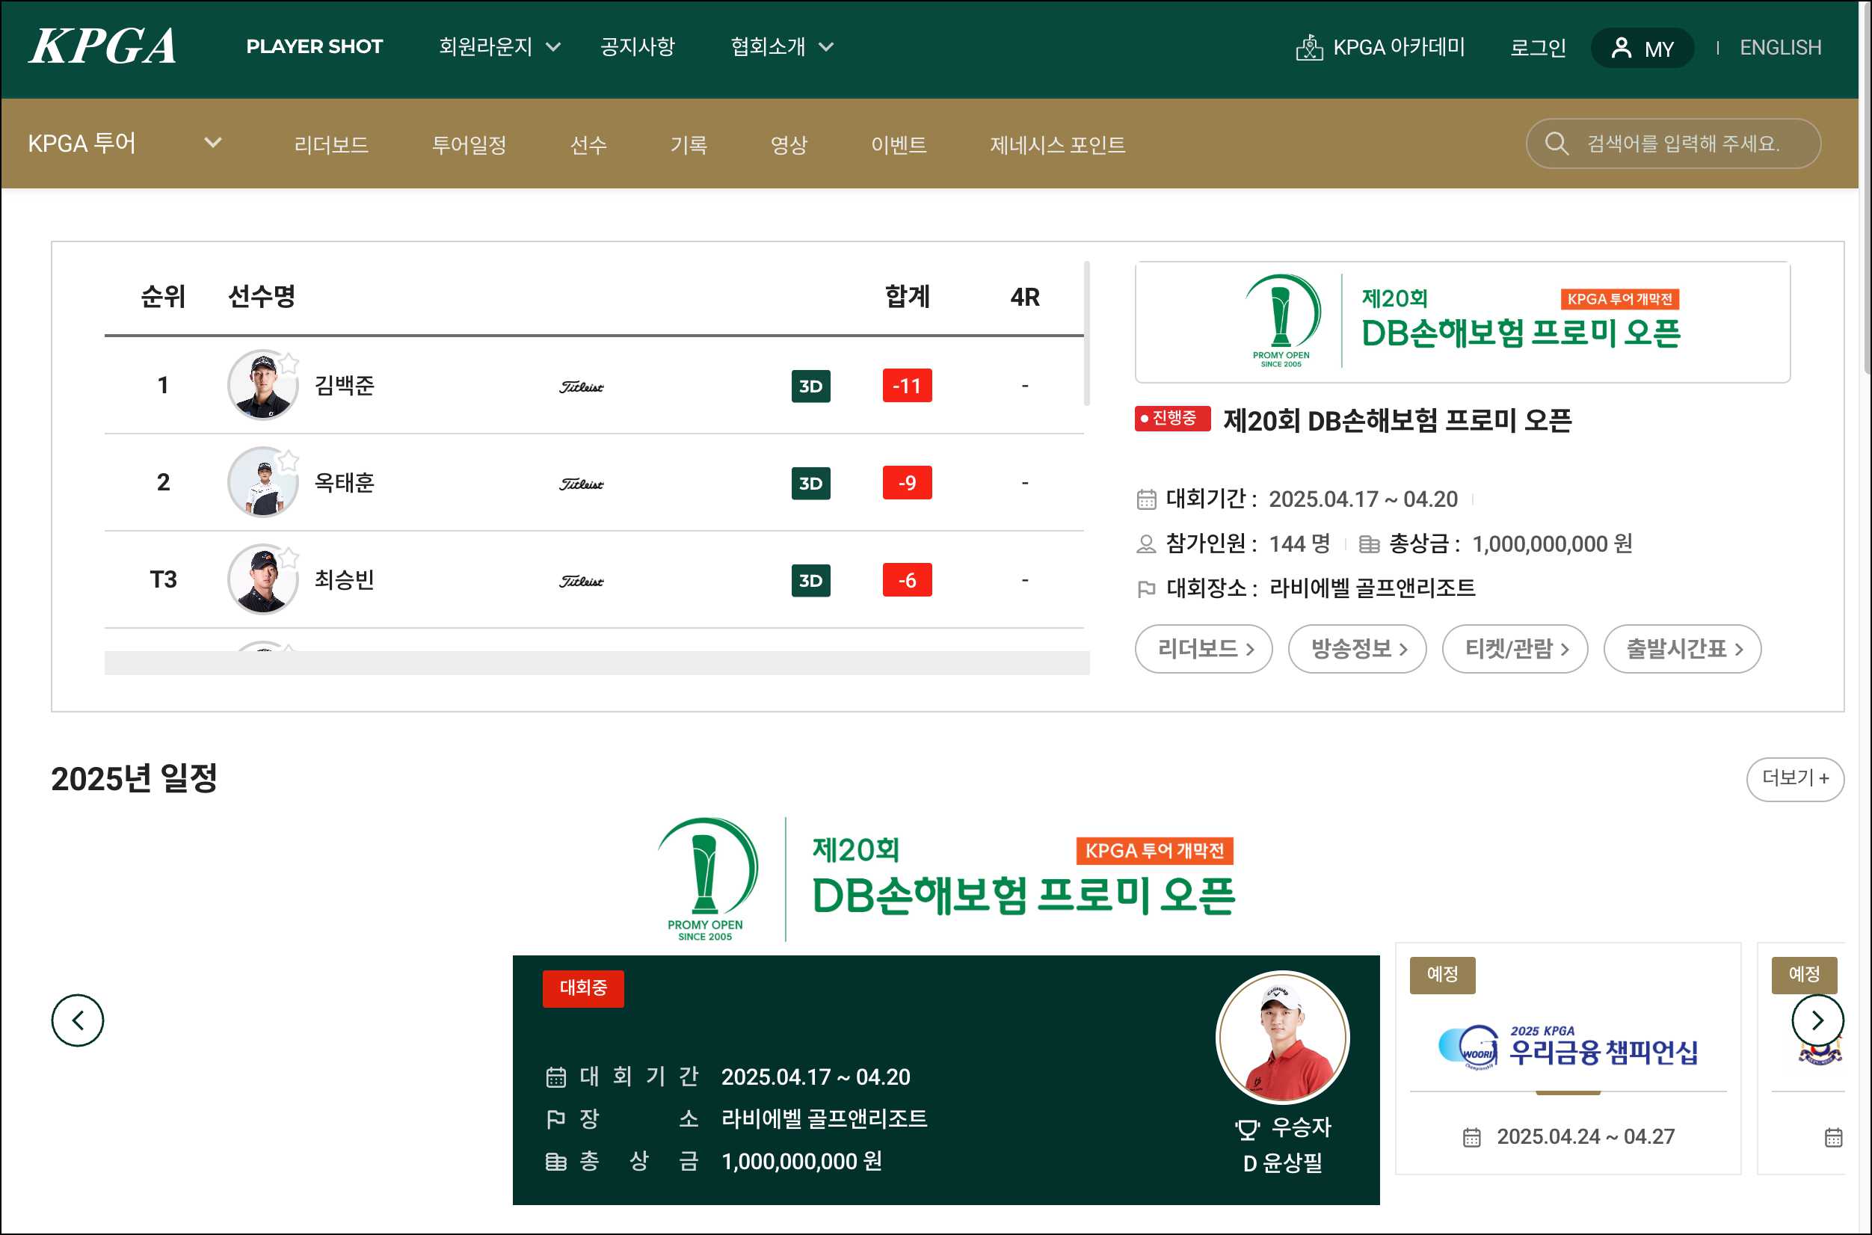Click the 방송정보 button

click(1357, 649)
